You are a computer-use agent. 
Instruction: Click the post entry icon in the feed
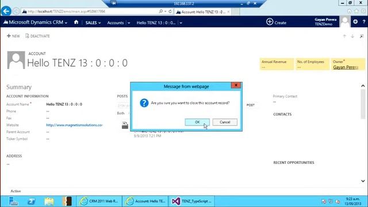click(x=125, y=125)
